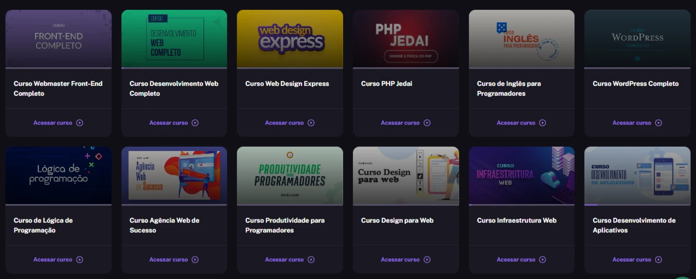Click play icon under Curso Web Design Express

pyautogui.click(x=311, y=123)
